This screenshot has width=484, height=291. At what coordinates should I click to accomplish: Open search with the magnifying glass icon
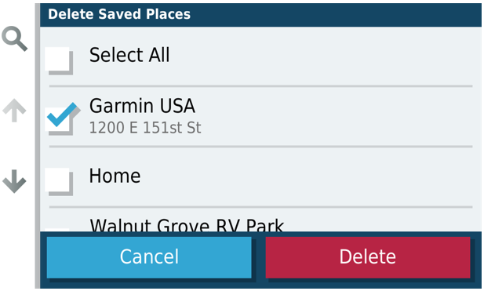(x=14, y=38)
